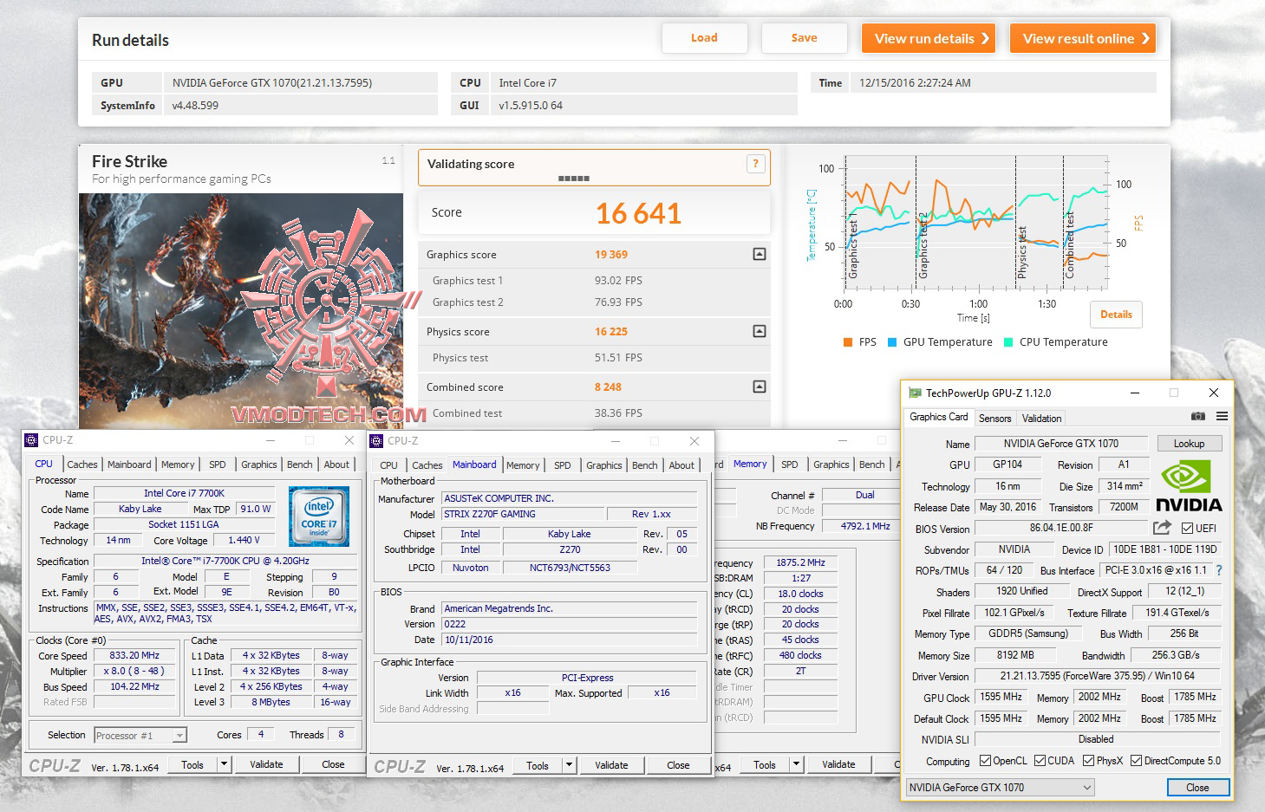The height and width of the screenshot is (812, 1265).
Task: Click the orange FPS legend swatch
Action: tap(847, 342)
